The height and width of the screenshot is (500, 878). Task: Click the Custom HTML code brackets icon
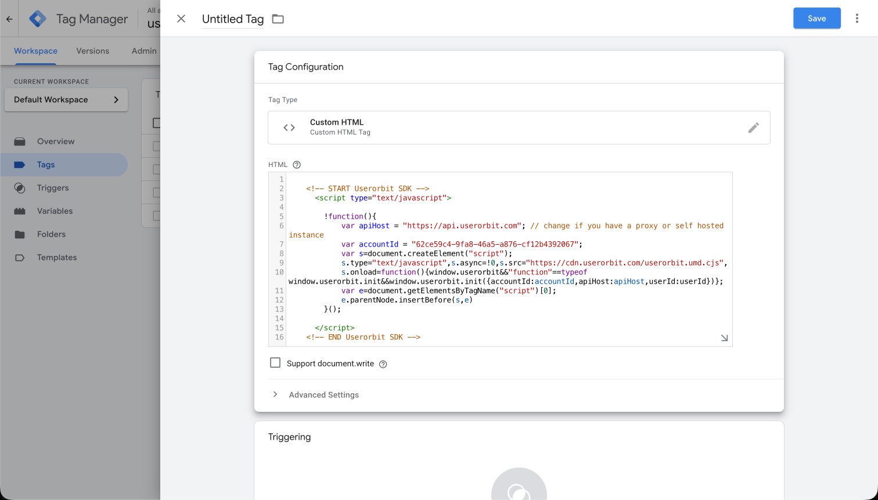pos(289,128)
